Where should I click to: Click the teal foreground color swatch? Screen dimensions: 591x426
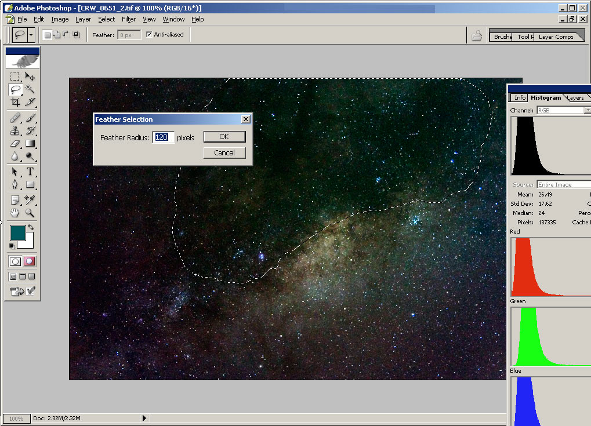pyautogui.click(x=17, y=233)
